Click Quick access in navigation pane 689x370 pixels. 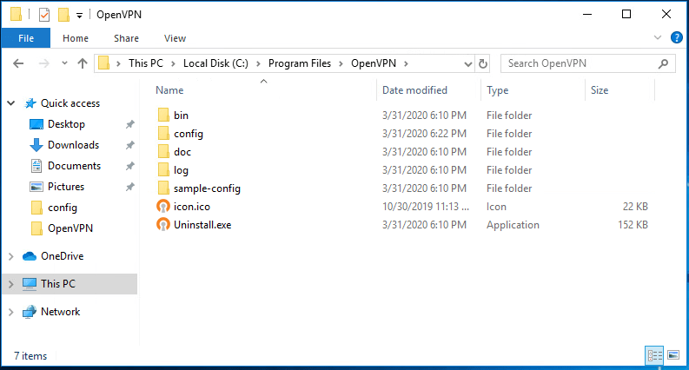click(x=70, y=103)
